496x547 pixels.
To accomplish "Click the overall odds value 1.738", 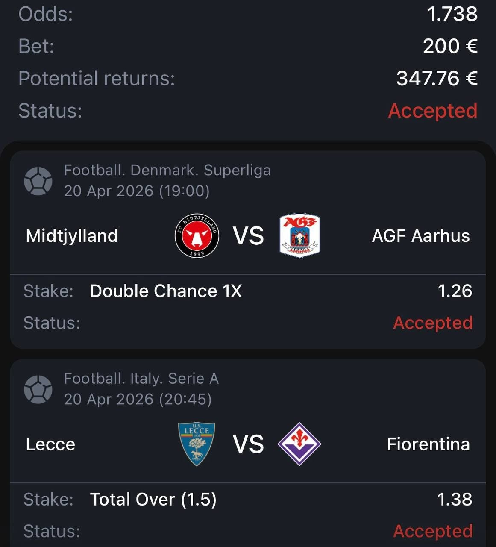I will 452,14.
